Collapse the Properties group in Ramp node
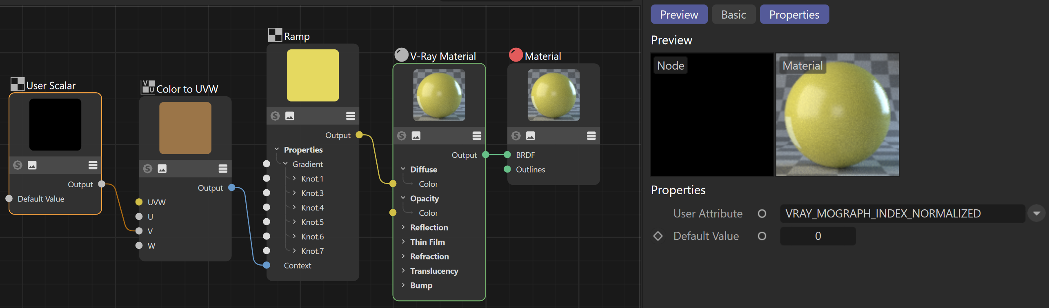Image resolution: width=1049 pixels, height=308 pixels. [x=277, y=150]
